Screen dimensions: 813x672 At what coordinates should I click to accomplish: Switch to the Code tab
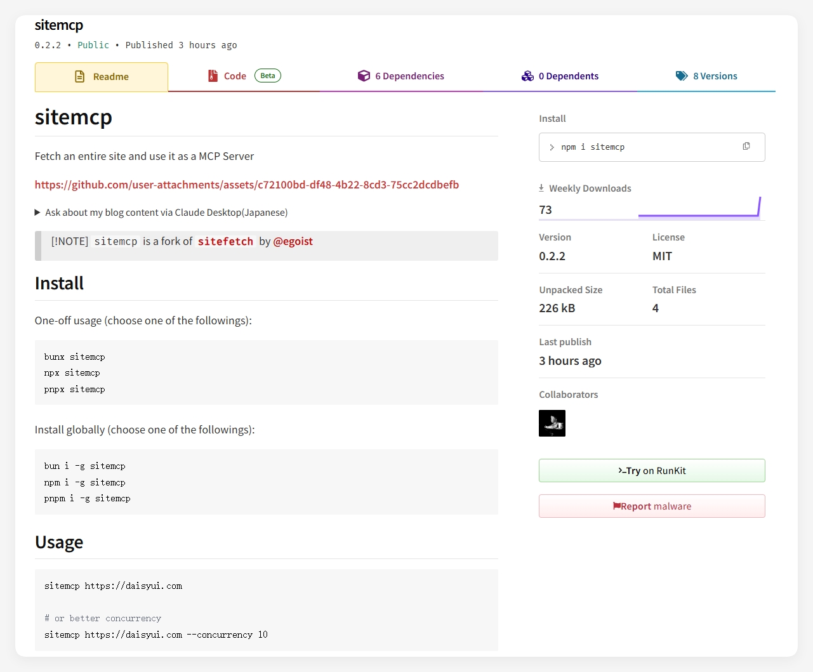[244, 76]
